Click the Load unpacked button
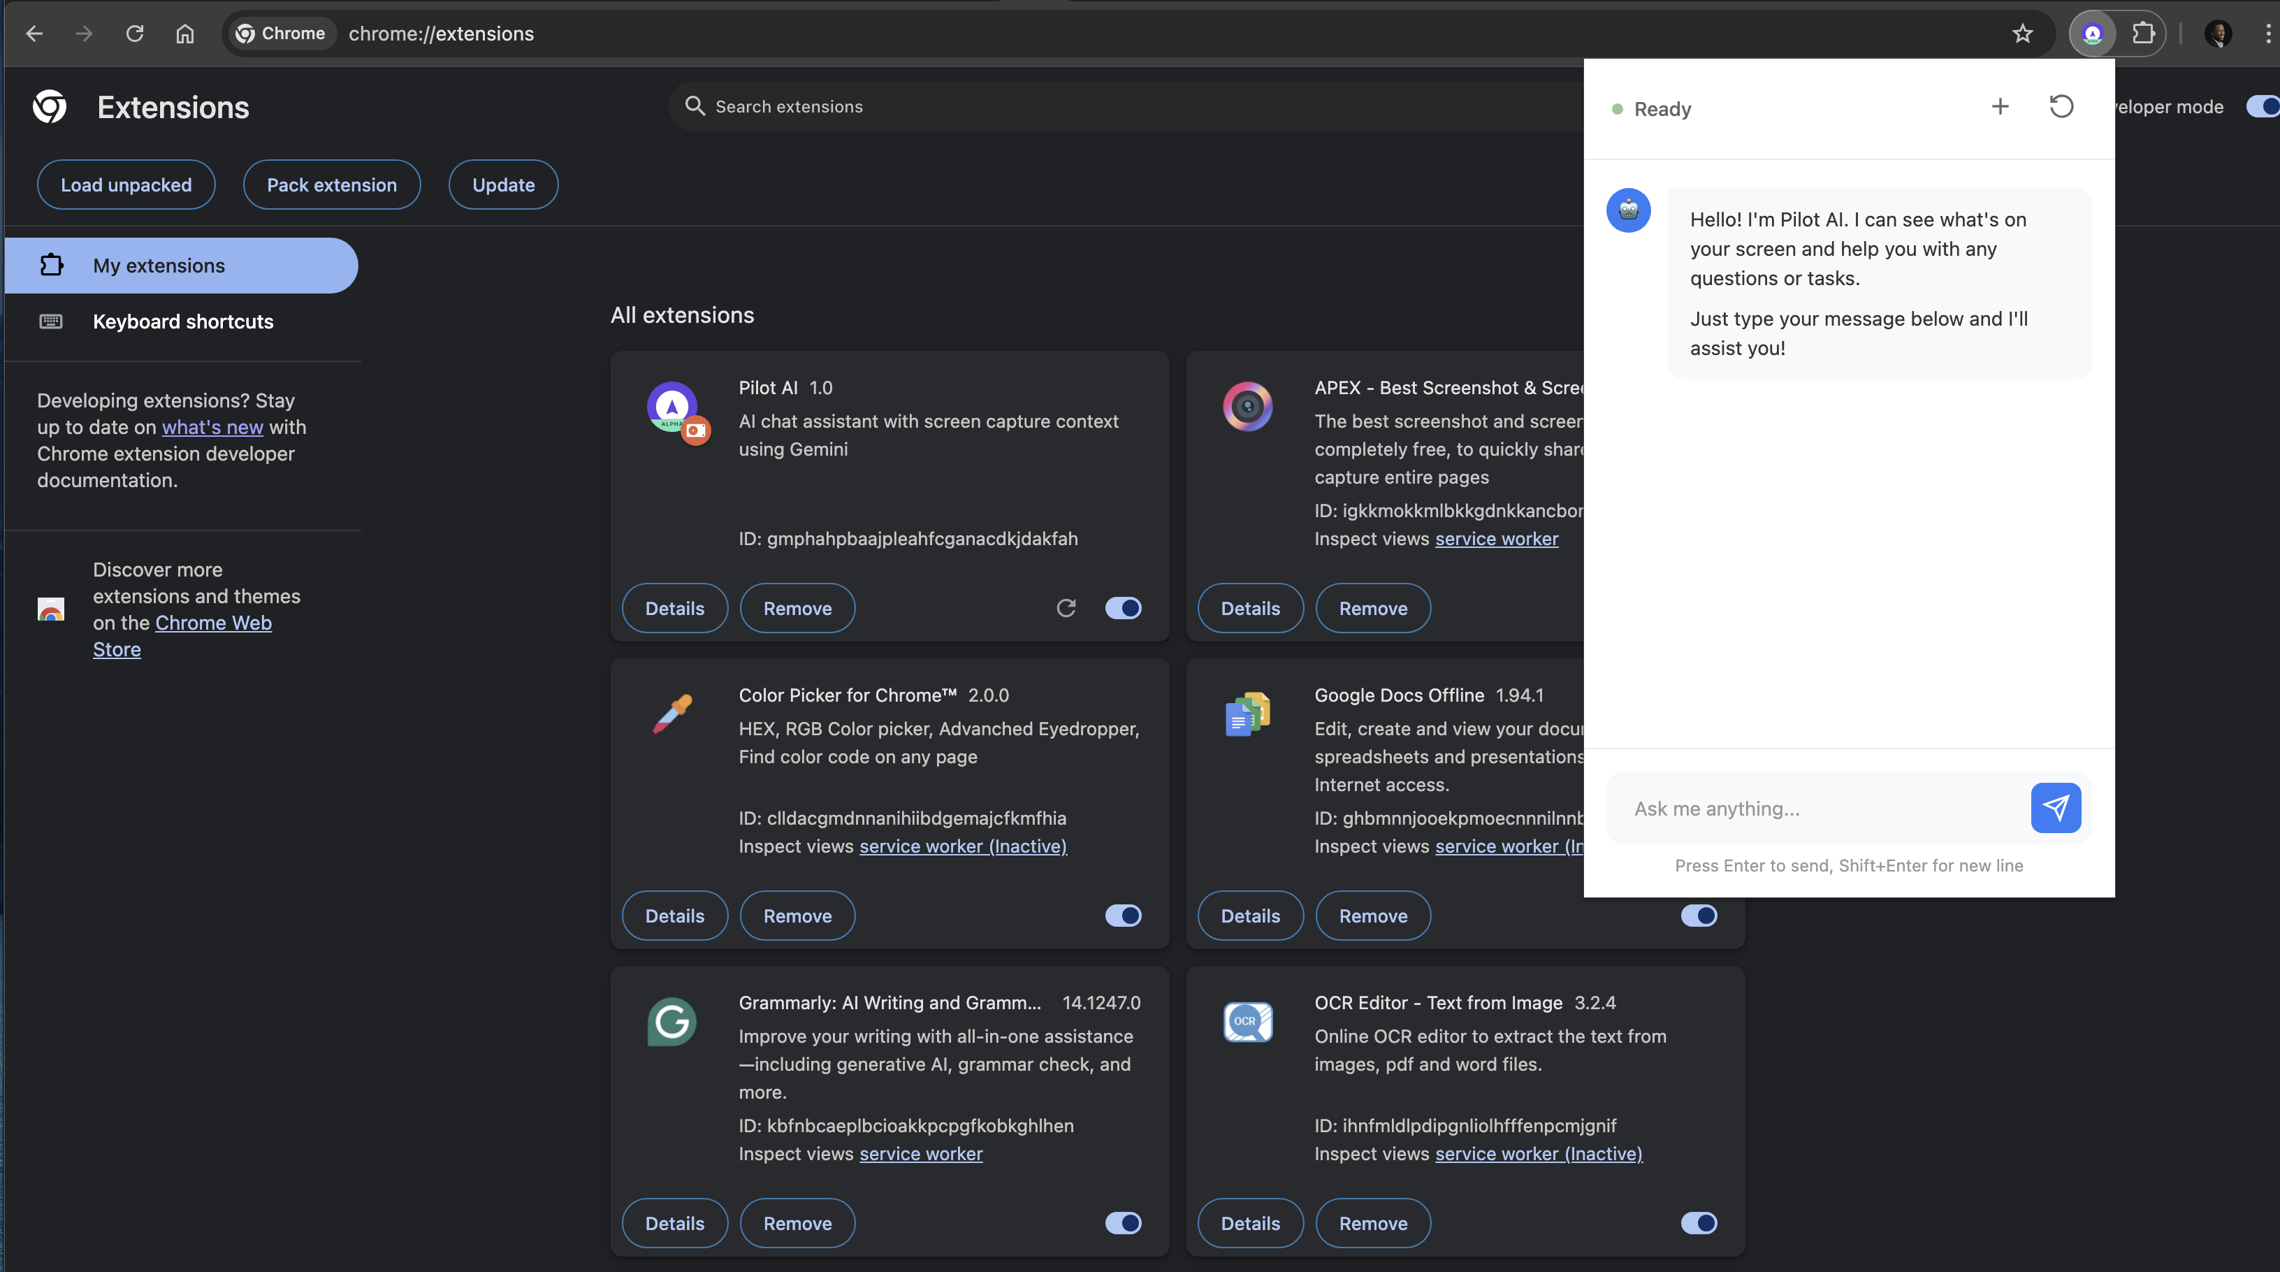This screenshot has height=1272, width=2280. click(x=126, y=185)
